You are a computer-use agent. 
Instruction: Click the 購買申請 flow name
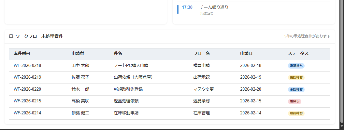click(201, 66)
